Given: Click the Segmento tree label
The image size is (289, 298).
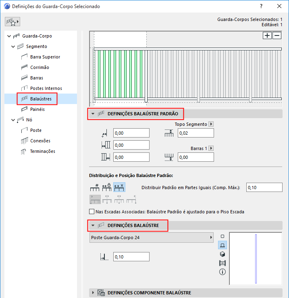Looking at the screenshot, I should (x=37, y=46).
